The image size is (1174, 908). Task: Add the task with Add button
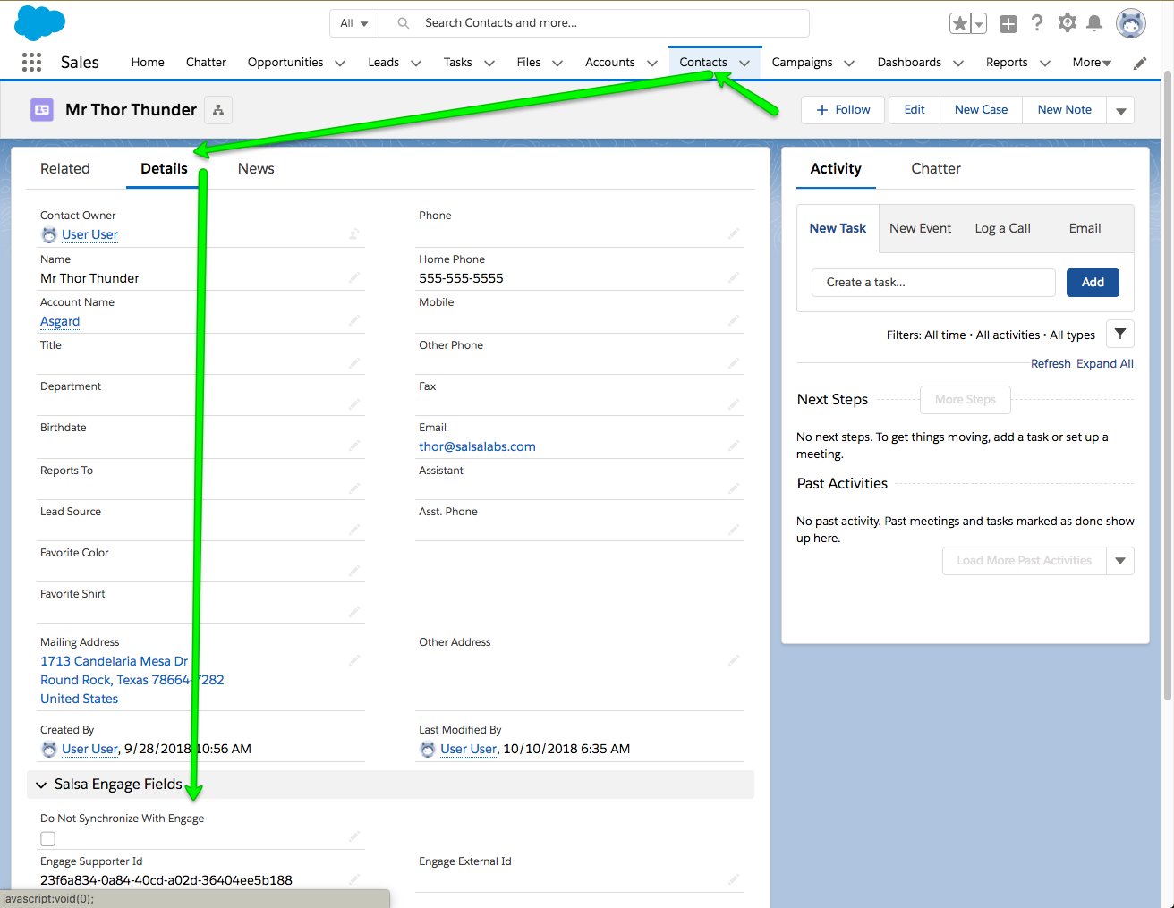click(1093, 283)
